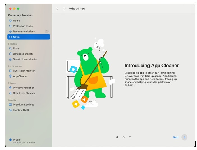Click the Protection Status shield icon
Screen dimensions: 197x150
coord(10,26)
